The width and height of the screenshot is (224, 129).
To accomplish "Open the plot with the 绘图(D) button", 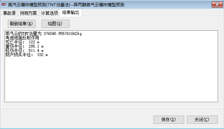I will (x=55, y=24).
